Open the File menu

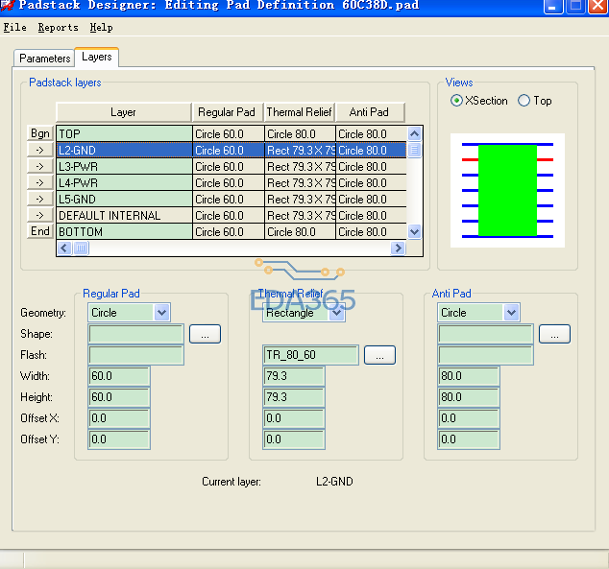(x=14, y=28)
